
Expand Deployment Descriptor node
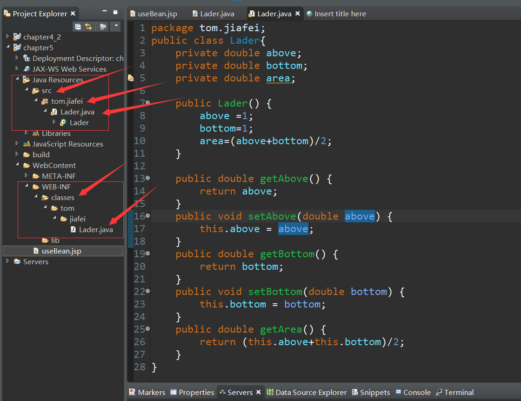pyautogui.click(x=17, y=58)
